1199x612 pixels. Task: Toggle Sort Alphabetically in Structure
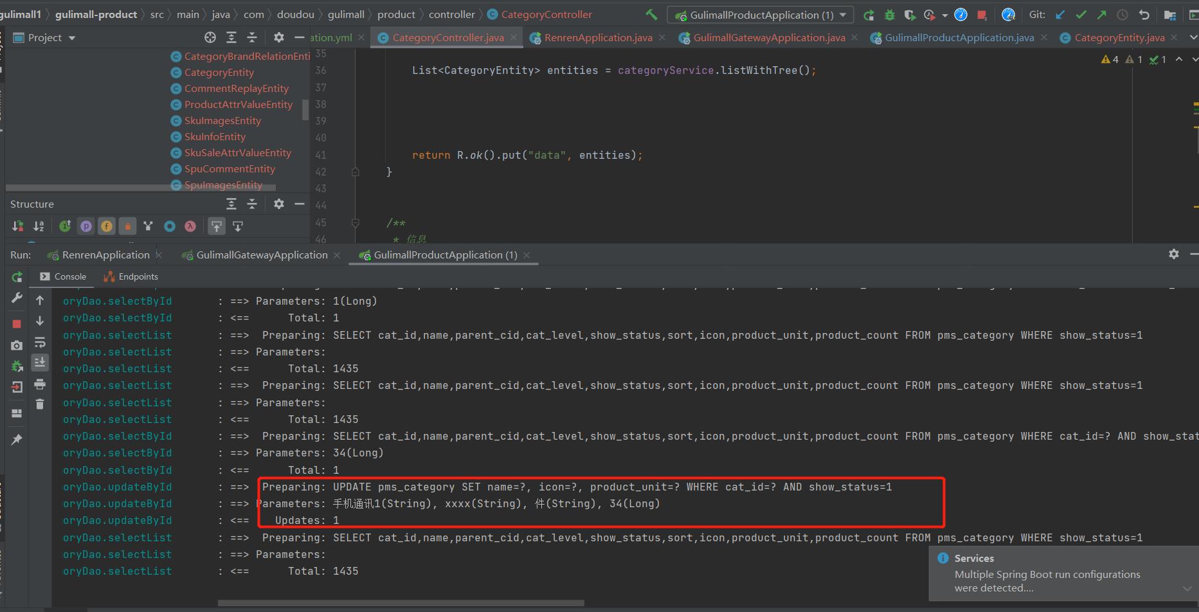point(39,226)
